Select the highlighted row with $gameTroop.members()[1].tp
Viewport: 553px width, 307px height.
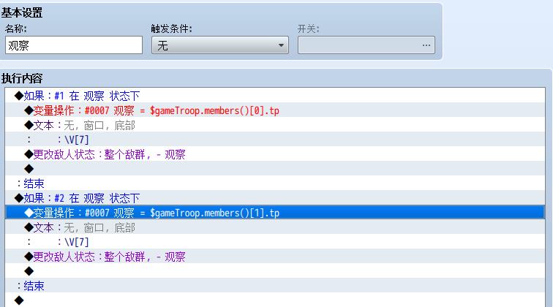pyautogui.click(x=275, y=213)
